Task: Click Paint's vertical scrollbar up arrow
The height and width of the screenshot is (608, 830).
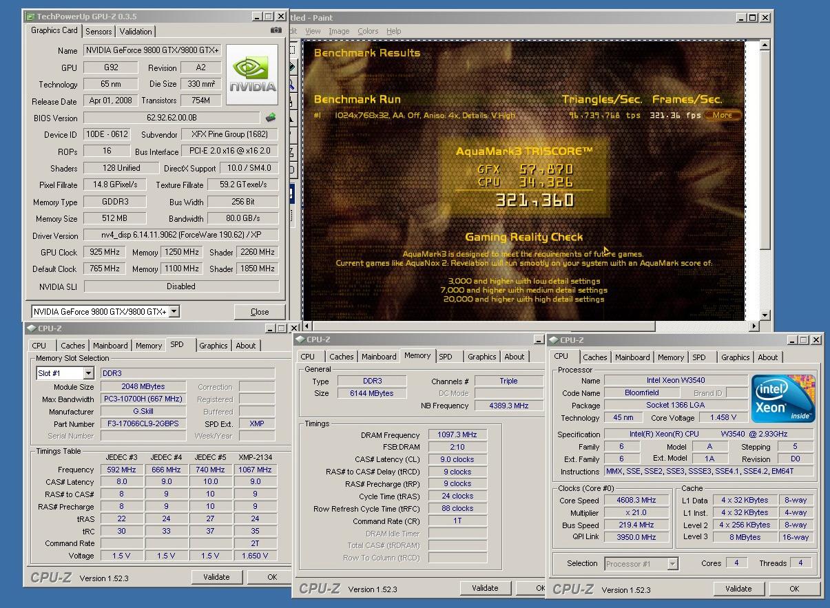Action: tap(765, 45)
